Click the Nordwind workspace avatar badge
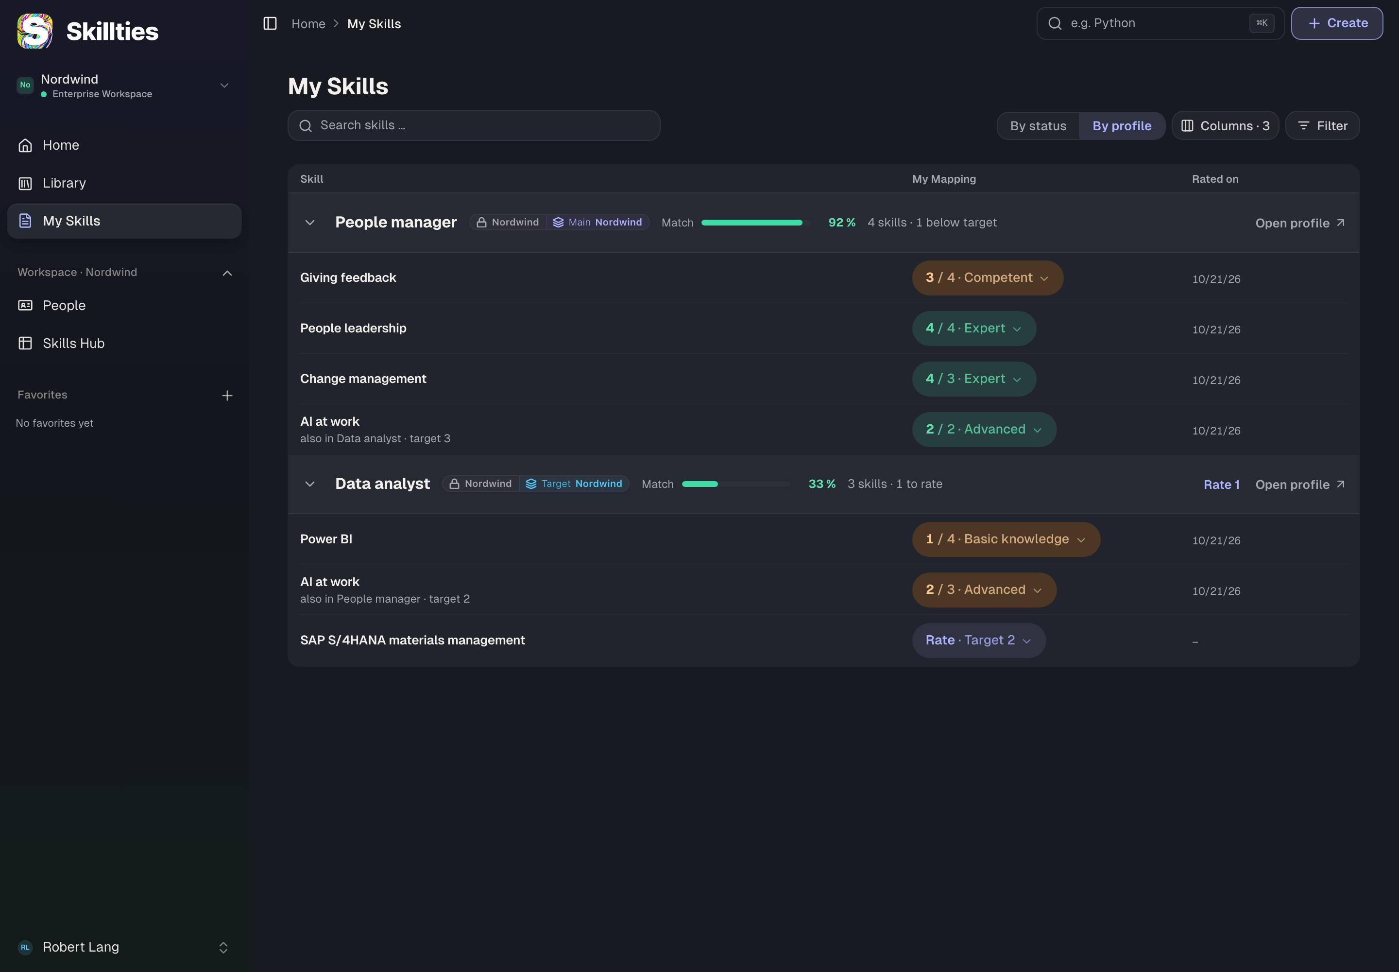Screen dimensions: 1399x972 [25, 85]
